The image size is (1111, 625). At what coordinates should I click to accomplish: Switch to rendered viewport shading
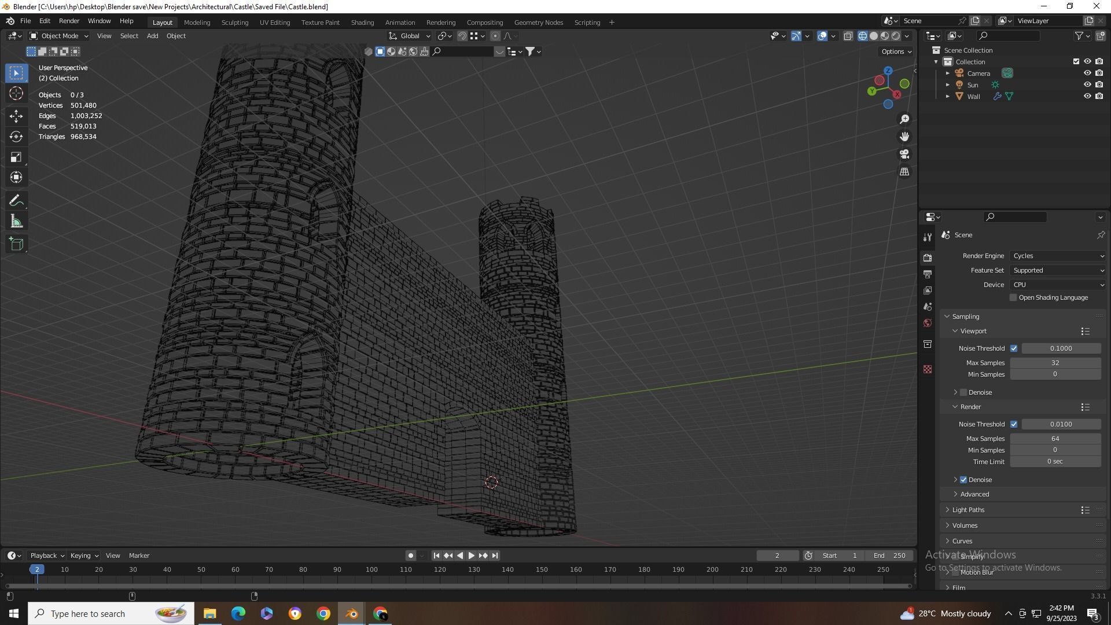click(896, 36)
